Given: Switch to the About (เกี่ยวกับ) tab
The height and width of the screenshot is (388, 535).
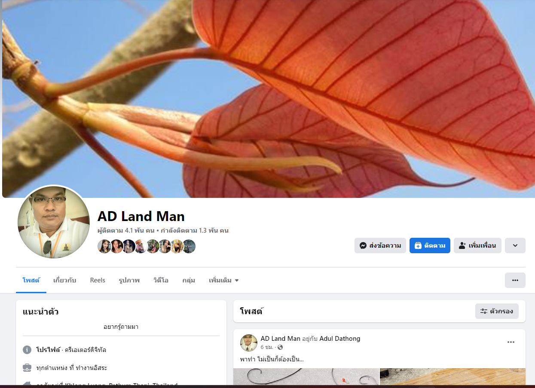Looking at the screenshot, I should pyautogui.click(x=64, y=280).
